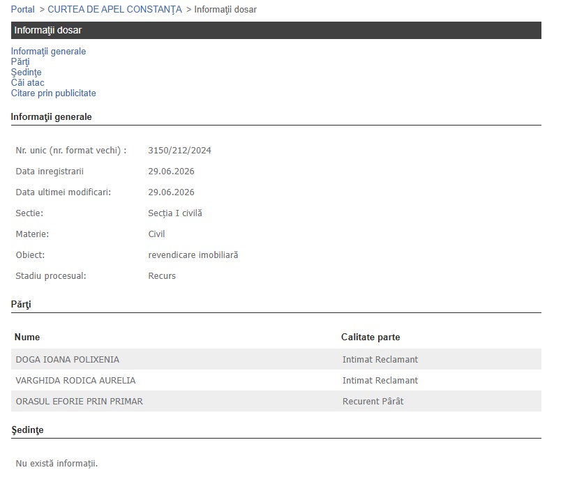Click the Stadiu procesual value Recurs
Image resolution: width=584 pixels, height=486 pixels.
162,275
